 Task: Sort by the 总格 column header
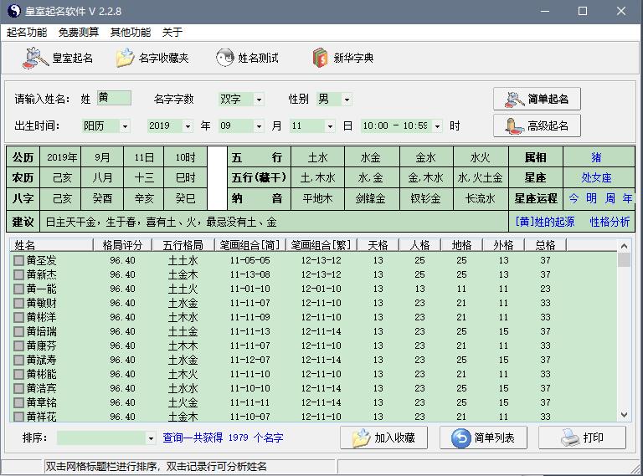pos(545,245)
